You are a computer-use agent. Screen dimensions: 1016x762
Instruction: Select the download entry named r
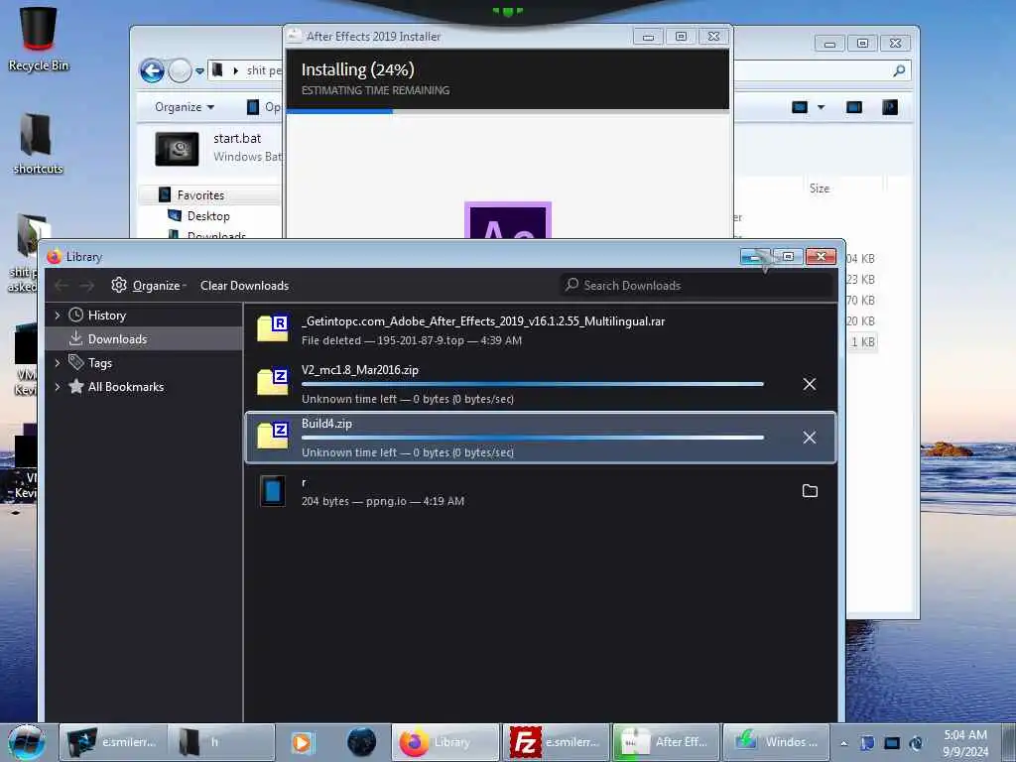tap(541, 491)
